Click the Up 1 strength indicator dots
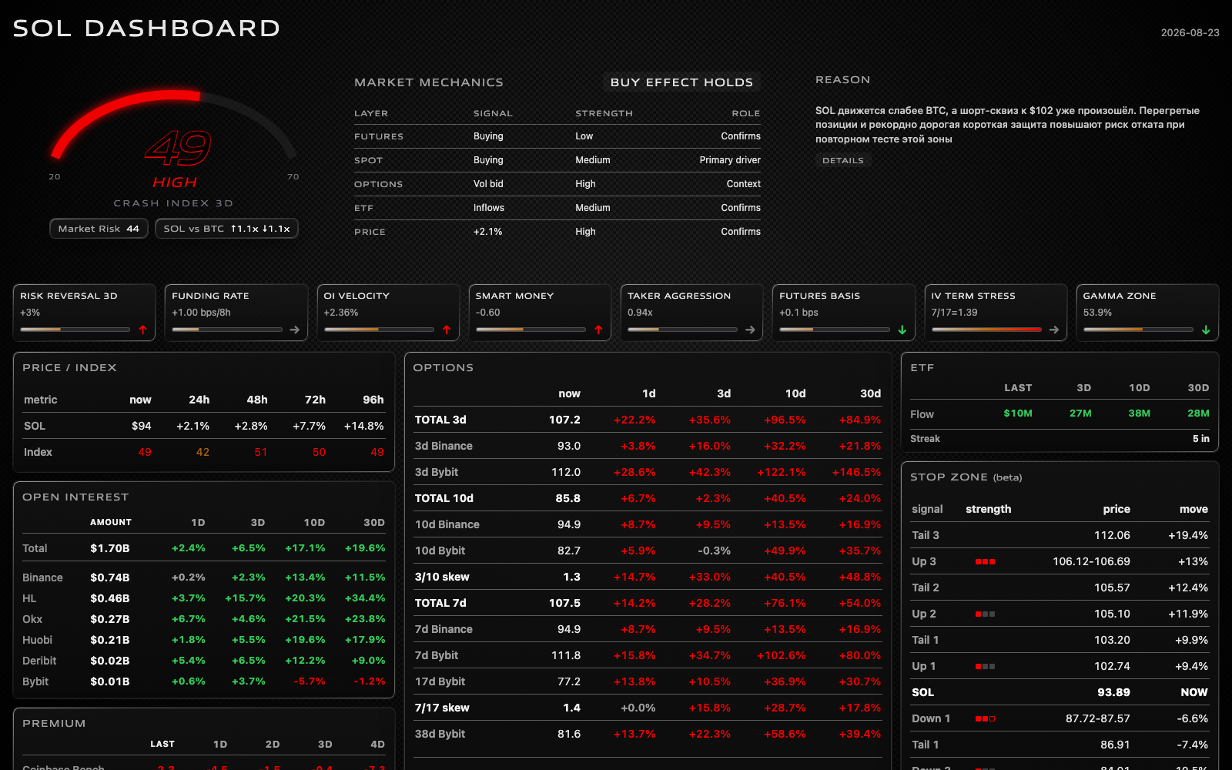Screen dimensions: 1232x770 click(x=985, y=667)
